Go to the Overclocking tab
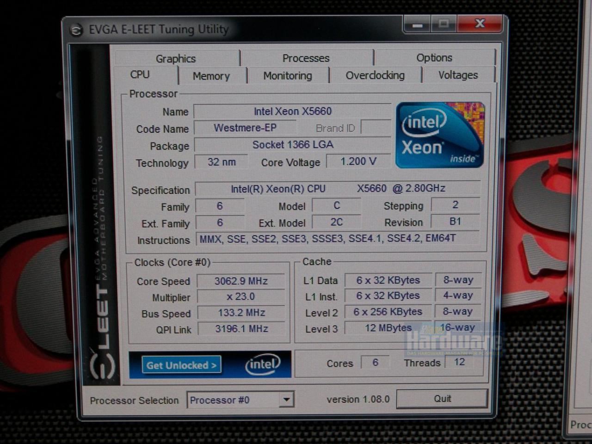The image size is (592, 444). coord(375,75)
